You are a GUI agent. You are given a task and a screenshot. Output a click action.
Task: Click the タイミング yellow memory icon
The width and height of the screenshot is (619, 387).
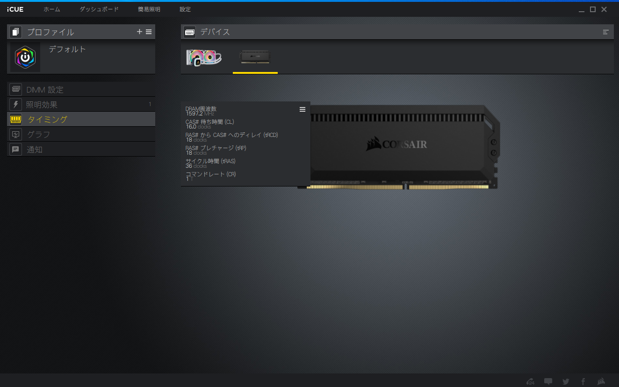(15, 119)
